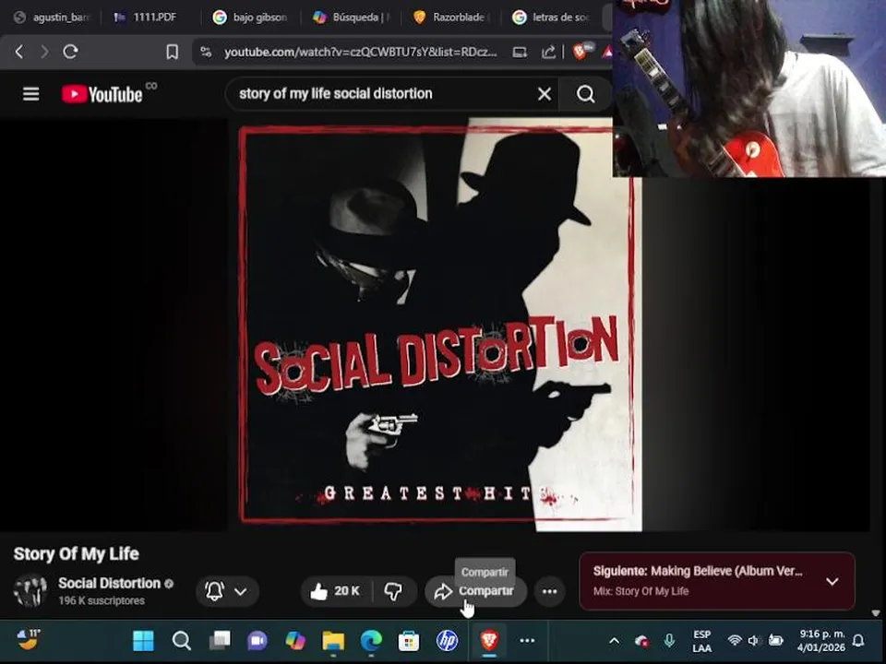This screenshot has width=886, height=664.
Task: Open the notifications bell in the tray
Action: coord(858,640)
